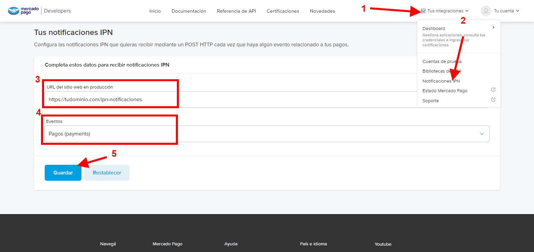This screenshot has height=252, width=534.
Task: Open Novedades section
Action: (x=322, y=11)
